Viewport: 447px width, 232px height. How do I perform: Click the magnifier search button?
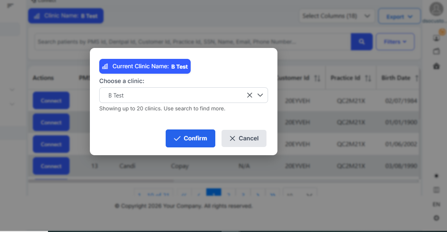(x=361, y=42)
